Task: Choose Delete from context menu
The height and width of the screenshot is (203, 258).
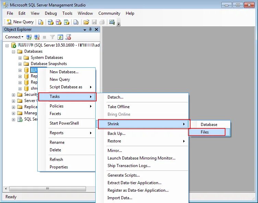Action: click(66, 150)
